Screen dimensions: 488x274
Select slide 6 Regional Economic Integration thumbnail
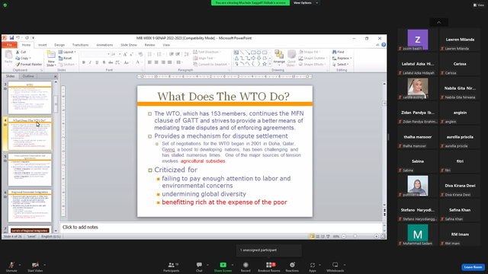30,205
